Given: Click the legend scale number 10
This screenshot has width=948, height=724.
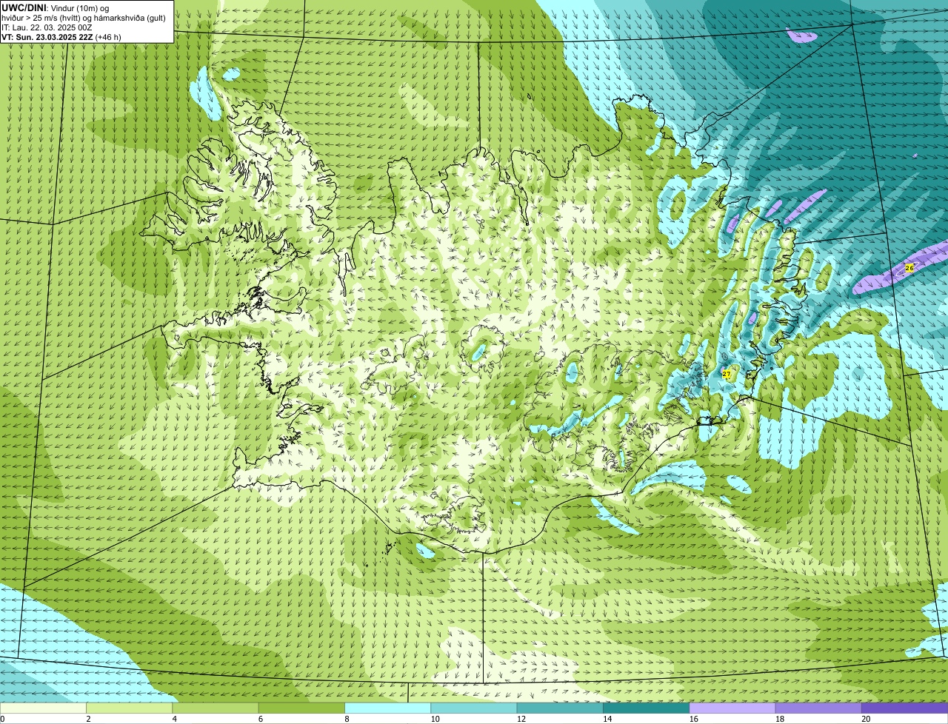Looking at the screenshot, I should tap(435, 719).
